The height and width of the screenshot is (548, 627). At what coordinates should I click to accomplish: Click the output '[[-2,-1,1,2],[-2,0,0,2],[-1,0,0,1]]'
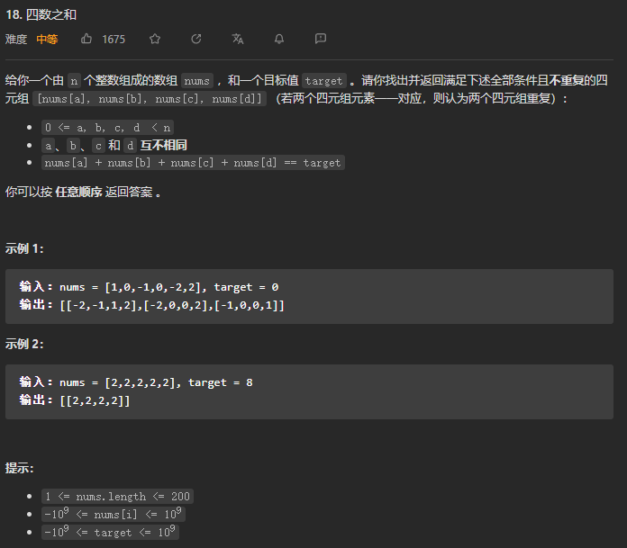pos(171,306)
